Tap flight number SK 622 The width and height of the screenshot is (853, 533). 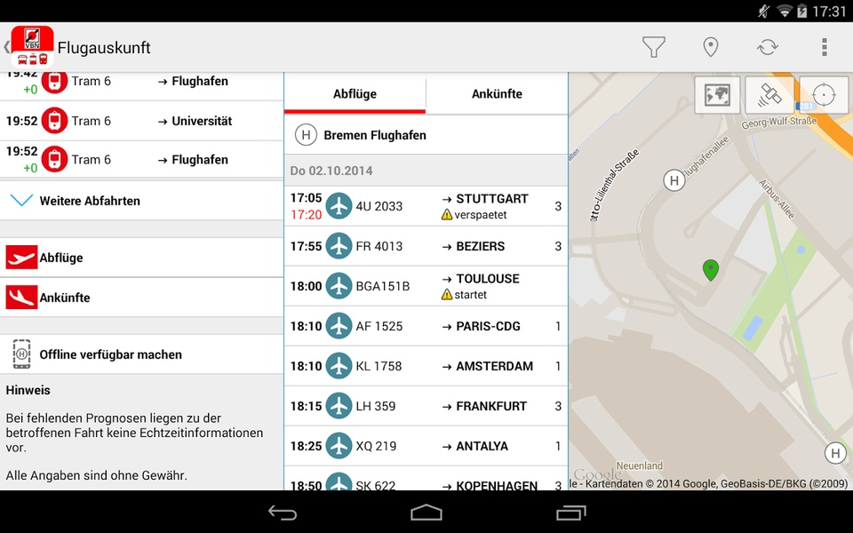[375, 485]
